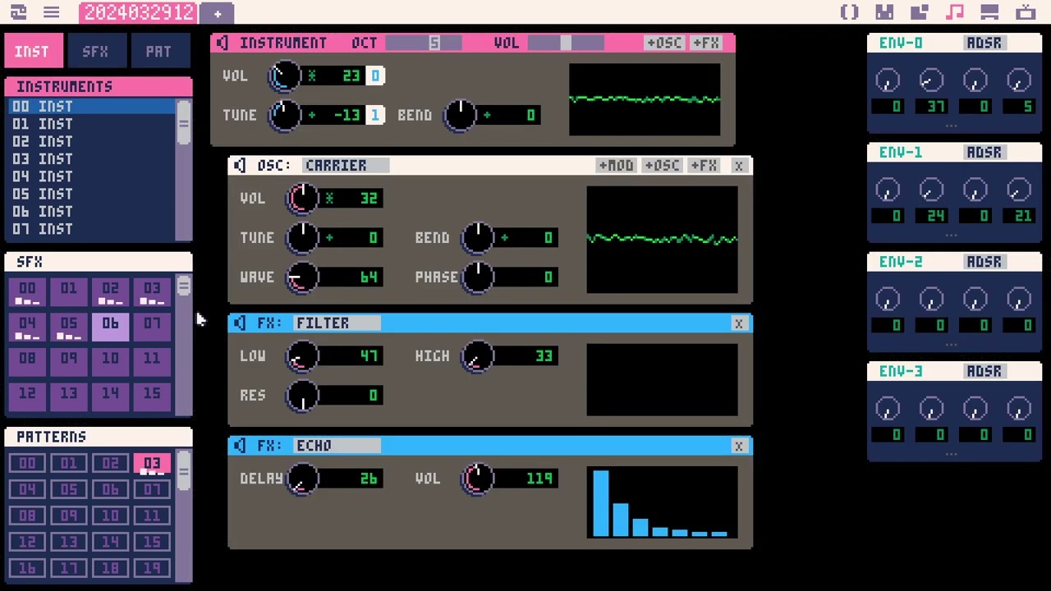Switch to the sprite editor icon
This screenshot has height=591, width=1051.
pos(884,12)
